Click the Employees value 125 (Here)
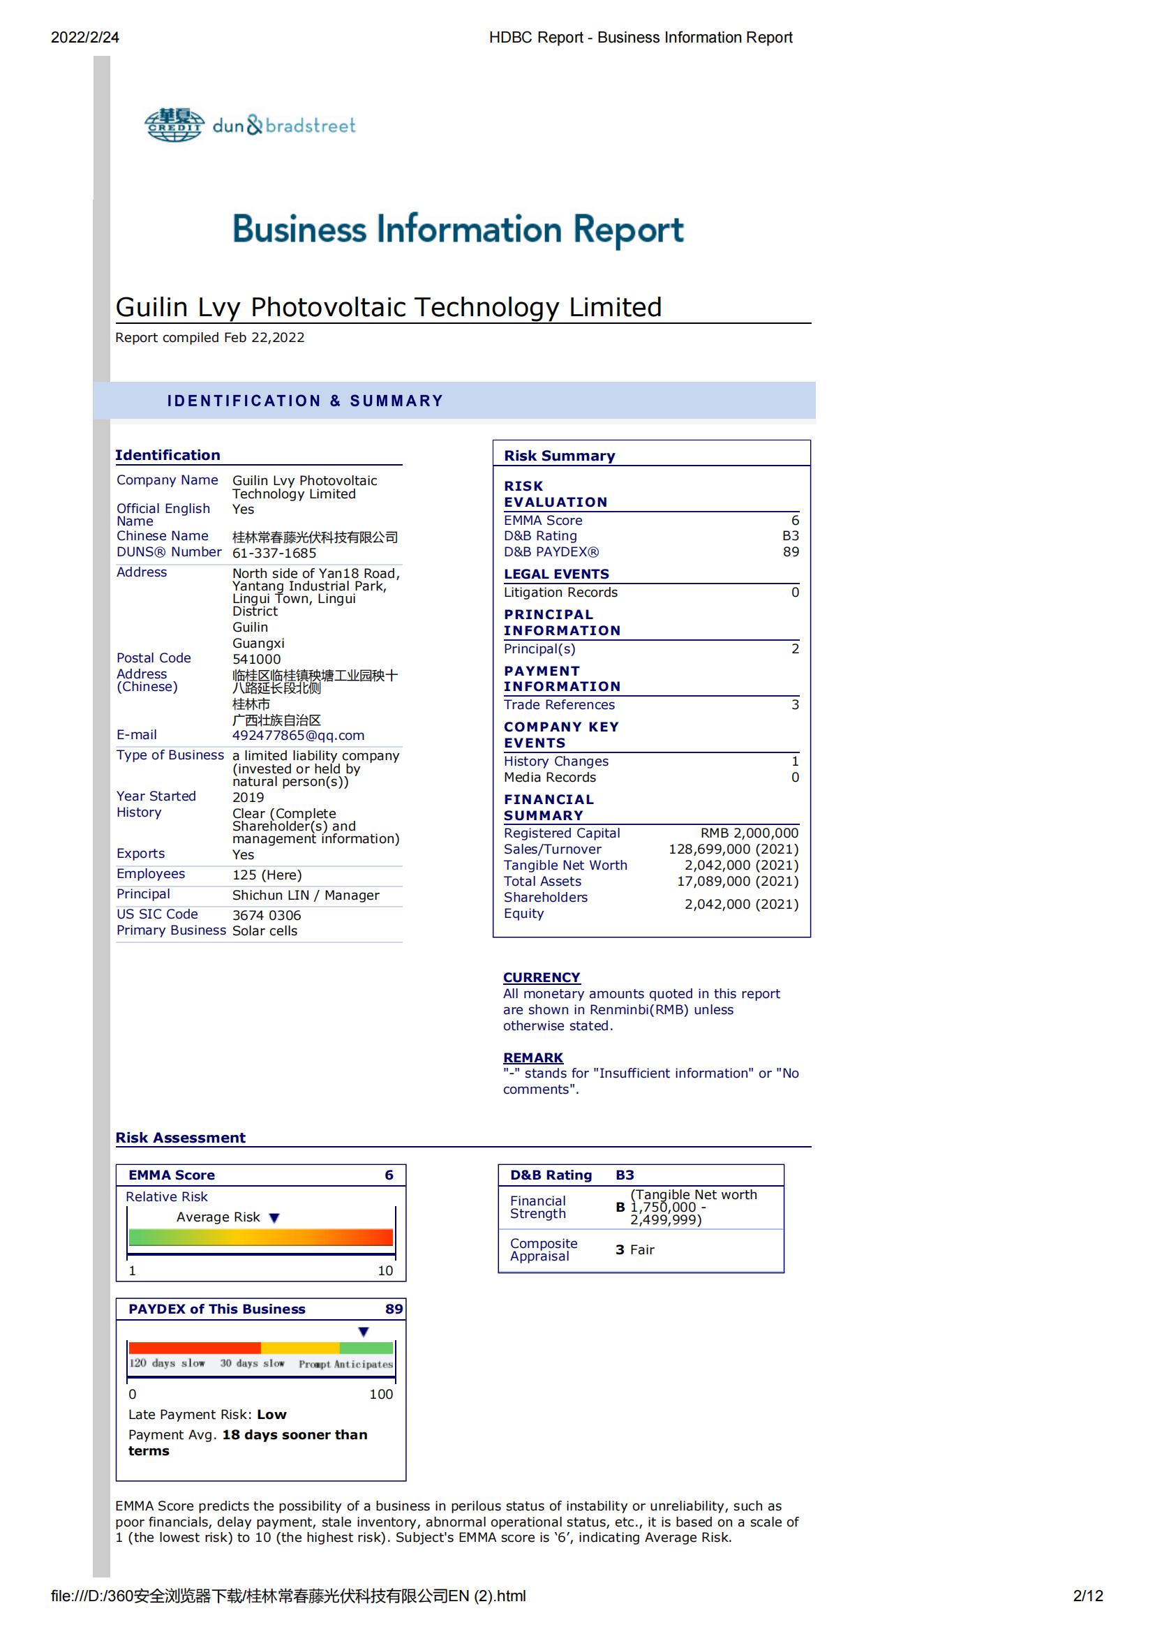This screenshot has width=1155, height=1634. tap(267, 875)
